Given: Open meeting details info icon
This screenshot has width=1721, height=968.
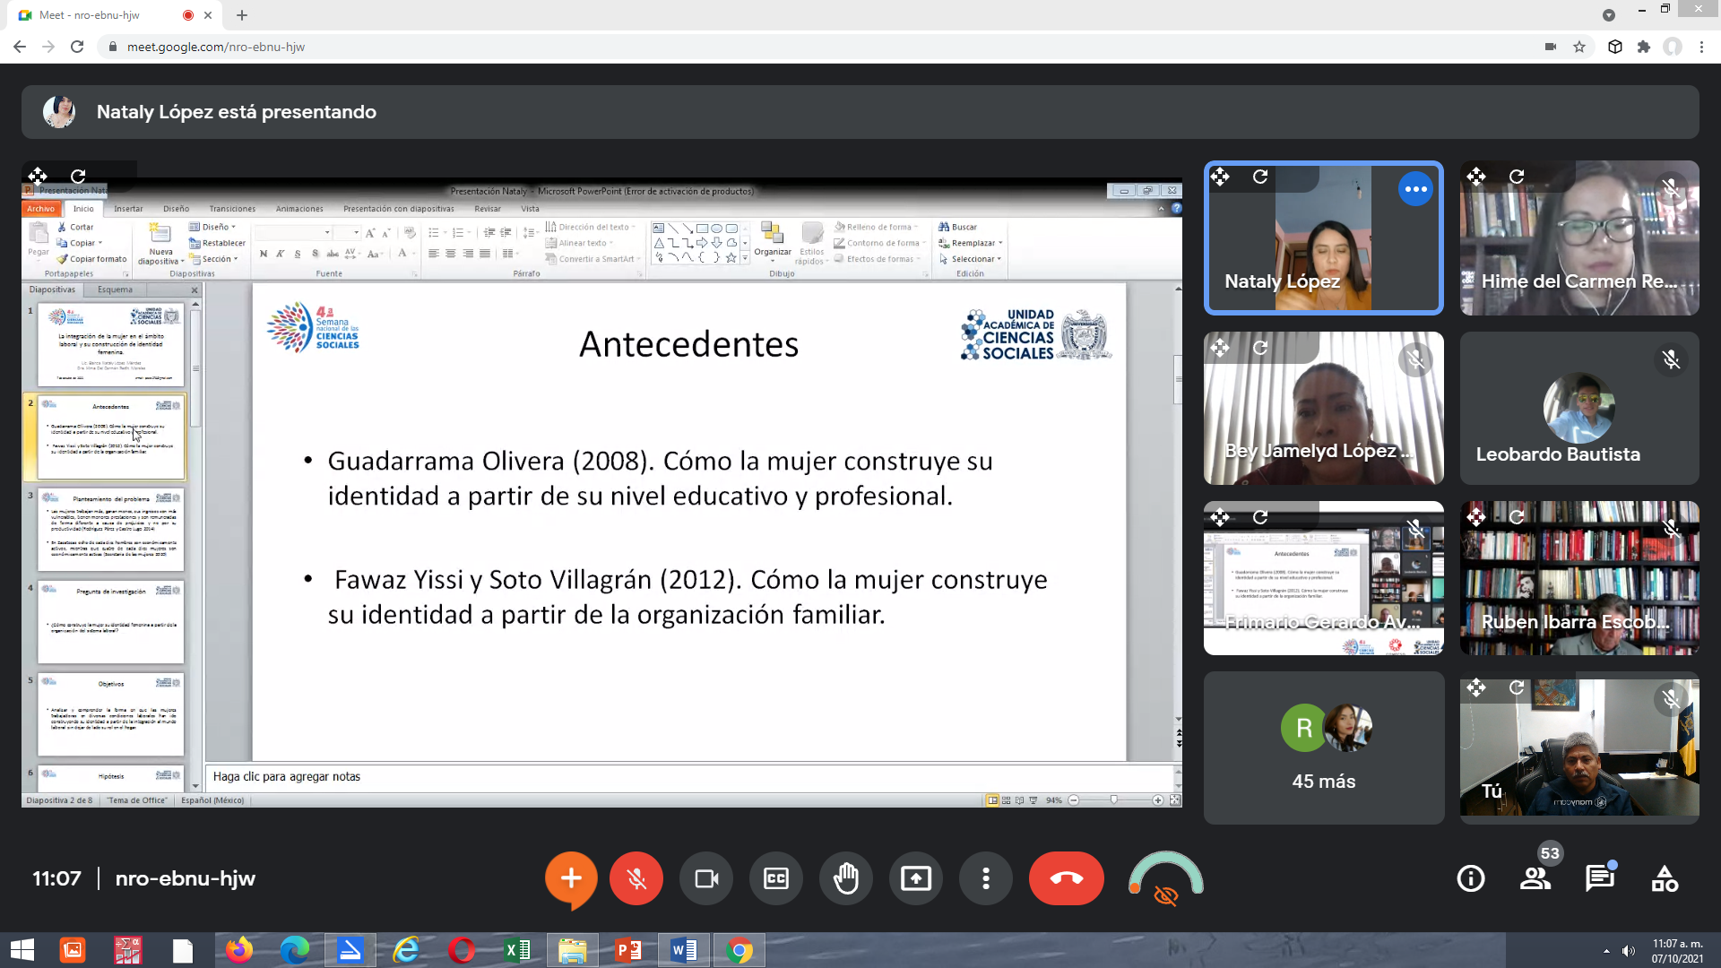Looking at the screenshot, I should click(1471, 878).
